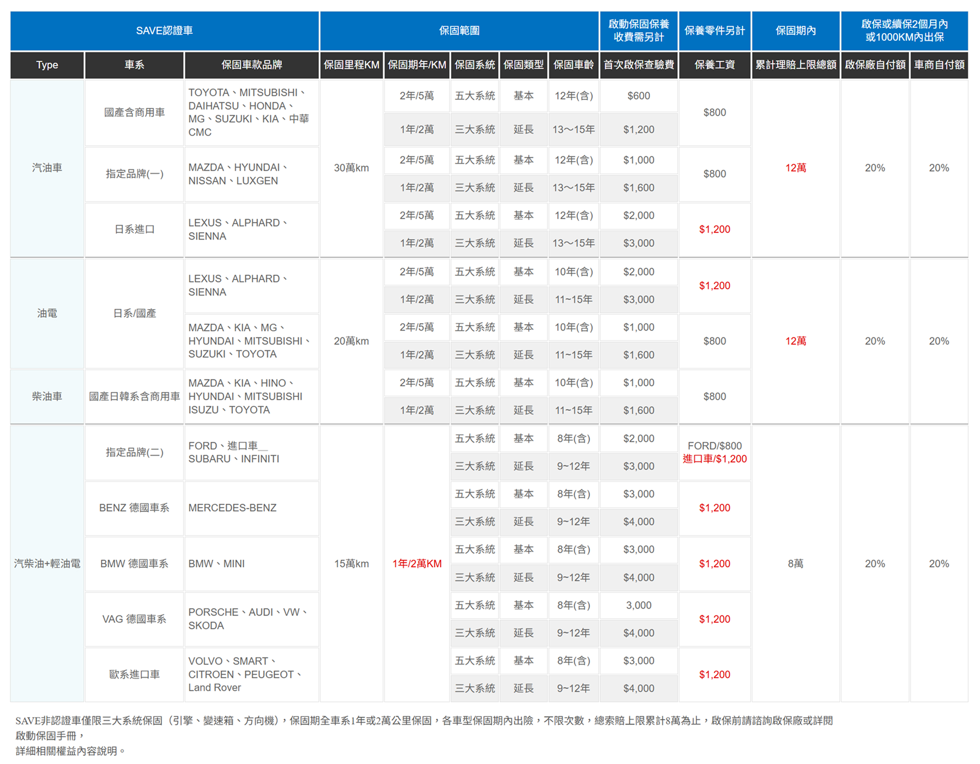The height and width of the screenshot is (764, 980).
Task: Click the 啟動保固保養收費需另計 header
Action: (639, 30)
